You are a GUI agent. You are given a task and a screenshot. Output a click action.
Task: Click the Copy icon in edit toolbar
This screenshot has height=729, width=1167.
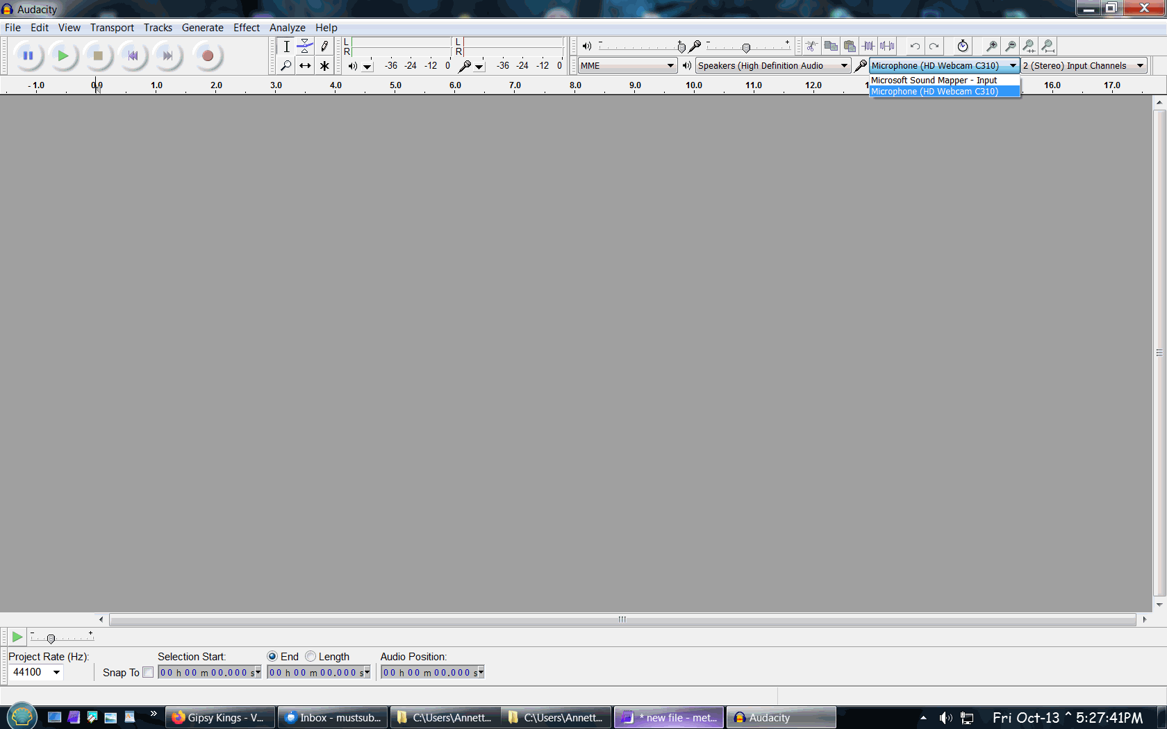(x=831, y=46)
